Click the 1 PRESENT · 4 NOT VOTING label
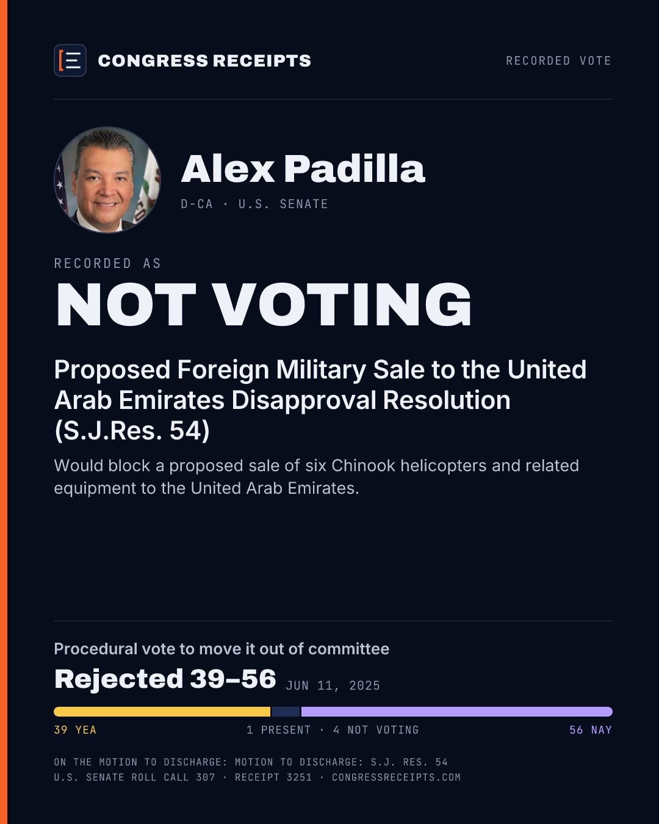This screenshot has width=659, height=824. [x=333, y=730]
